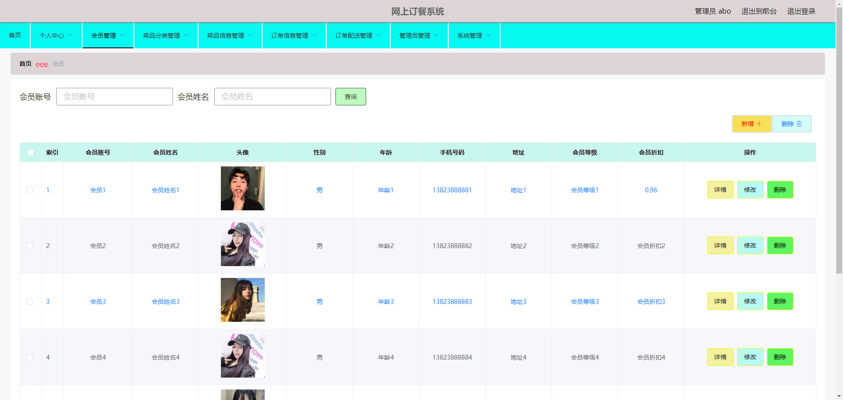Click the 会员折扣4 cell
This screenshot has height=400, width=843.
coord(651,357)
